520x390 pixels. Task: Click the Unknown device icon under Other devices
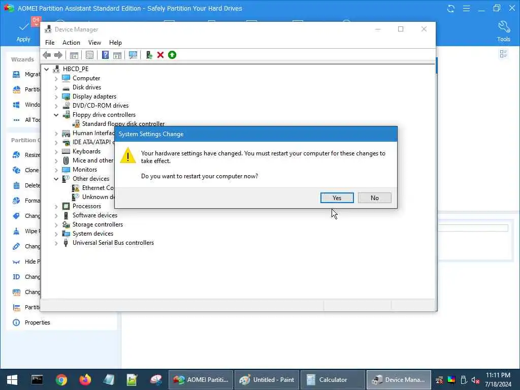coord(76,197)
